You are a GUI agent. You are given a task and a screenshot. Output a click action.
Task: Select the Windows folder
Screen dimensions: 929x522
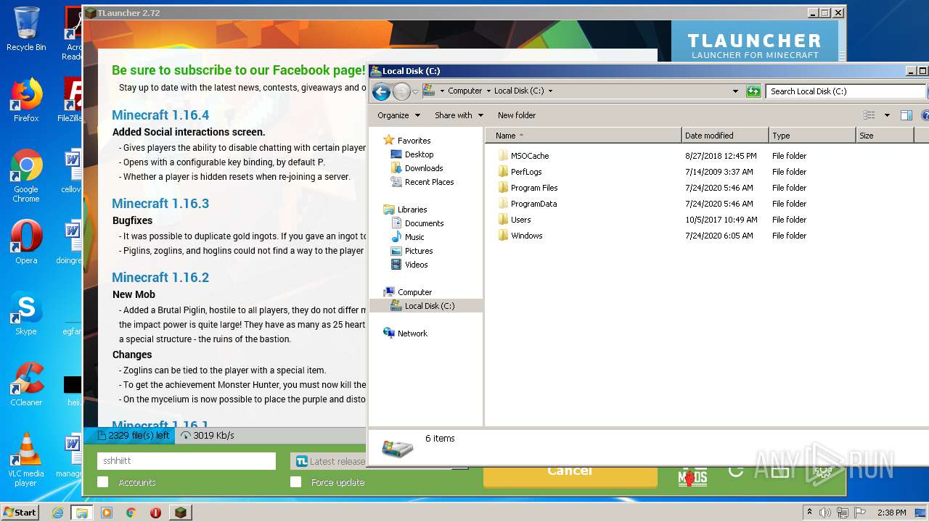[526, 236]
